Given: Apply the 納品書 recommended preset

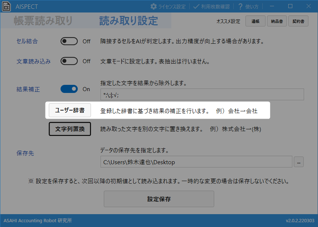Looking at the screenshot, I should pos(277,21).
